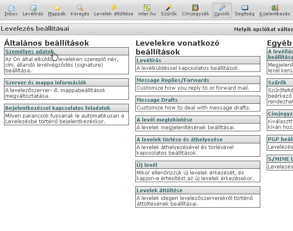
Task: Click 'A levelek megjelenítésének beállításai.' description
Action: (186, 127)
